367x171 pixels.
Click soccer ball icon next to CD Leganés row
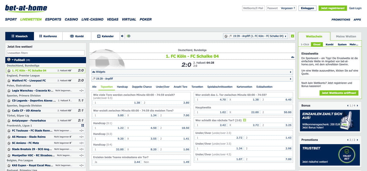(9, 101)
